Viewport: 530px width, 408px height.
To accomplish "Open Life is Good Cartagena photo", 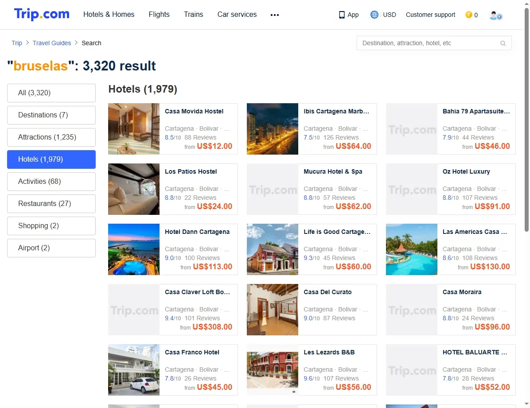I will pos(273,249).
